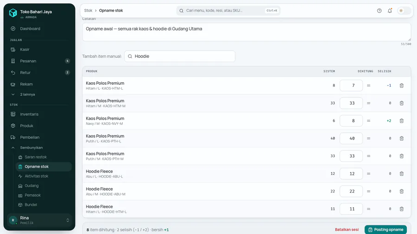Open the Rekam sidebar item
Viewport: 417px width, 234px height.
point(39,84)
